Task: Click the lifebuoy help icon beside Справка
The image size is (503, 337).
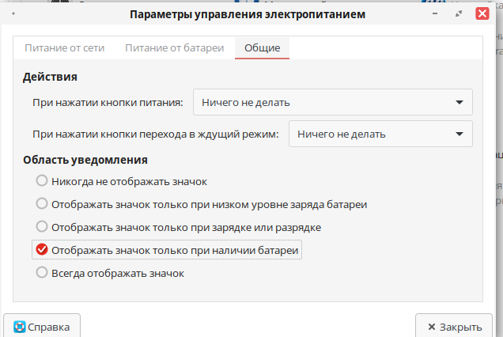Action: (20, 327)
